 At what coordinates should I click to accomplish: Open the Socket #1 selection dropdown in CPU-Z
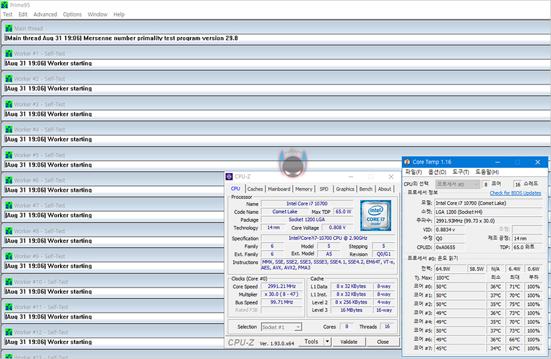[x=282, y=327]
